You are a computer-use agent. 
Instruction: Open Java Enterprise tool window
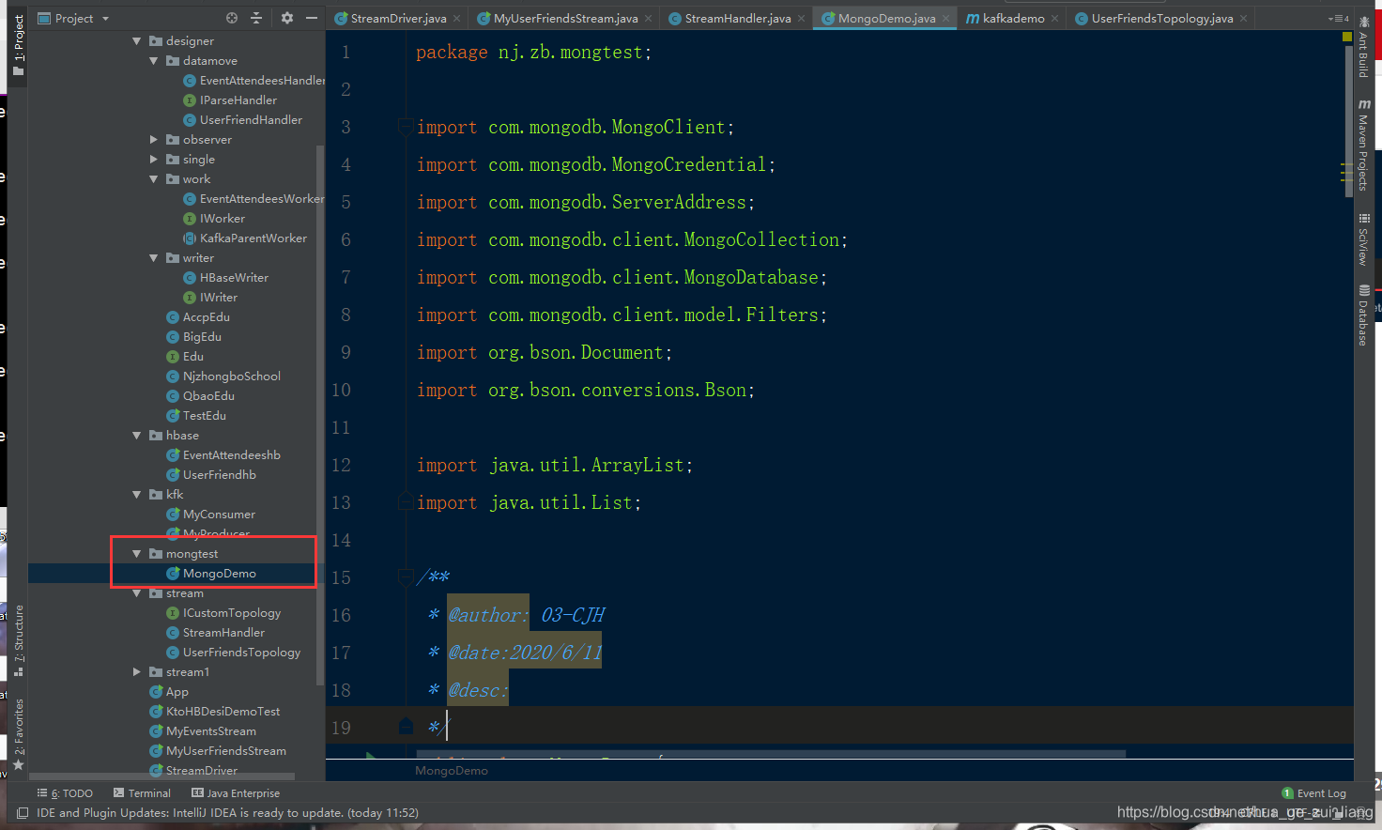pyautogui.click(x=236, y=793)
